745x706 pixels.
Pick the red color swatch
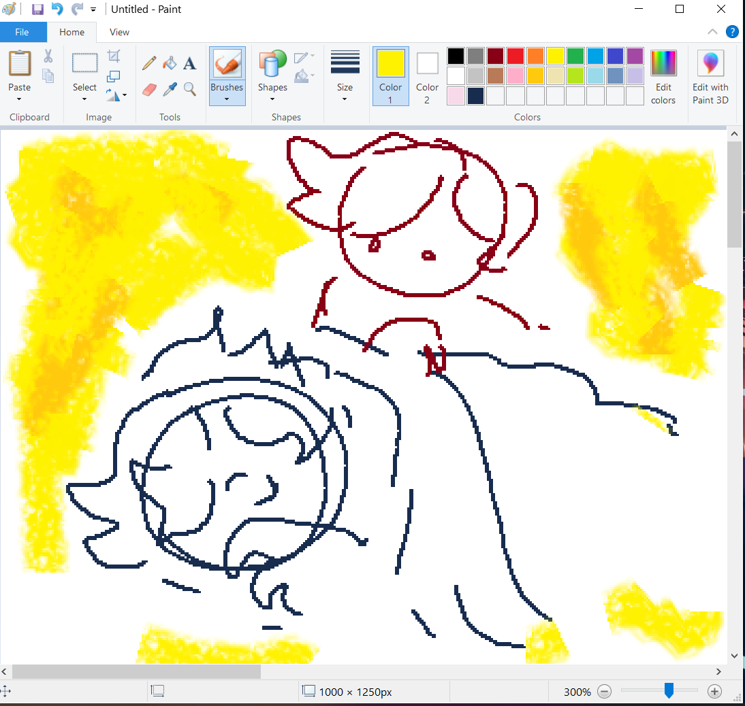point(515,56)
